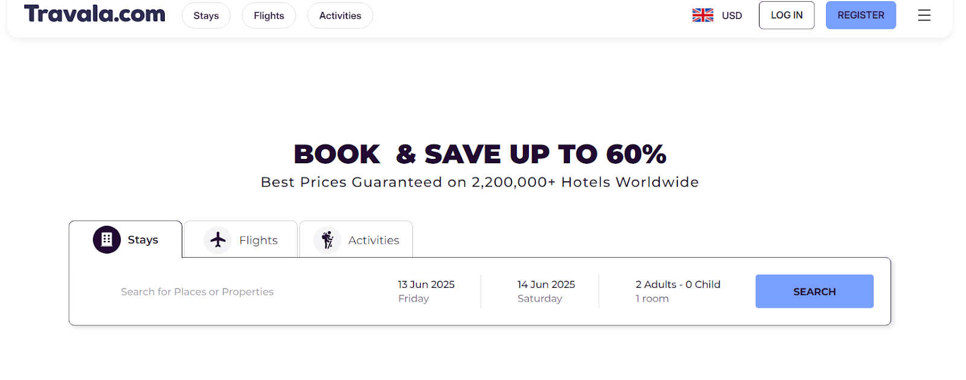The height and width of the screenshot is (380, 966).
Task: Switch to the Flights search tab
Action: coord(240,240)
